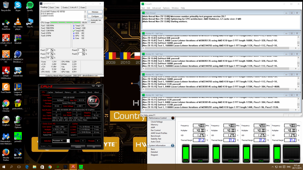The height and width of the screenshot is (170, 303).
Task: Open the VLC media player desktop icon
Action: pyautogui.click(x=18, y=24)
